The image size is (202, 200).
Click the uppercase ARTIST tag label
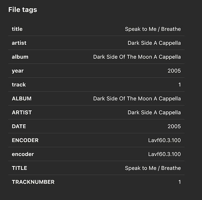[22, 112]
